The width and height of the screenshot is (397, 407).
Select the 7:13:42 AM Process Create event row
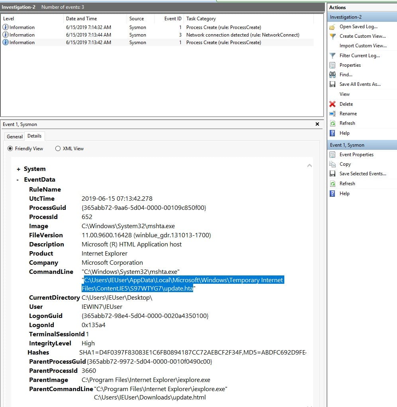coord(157,42)
